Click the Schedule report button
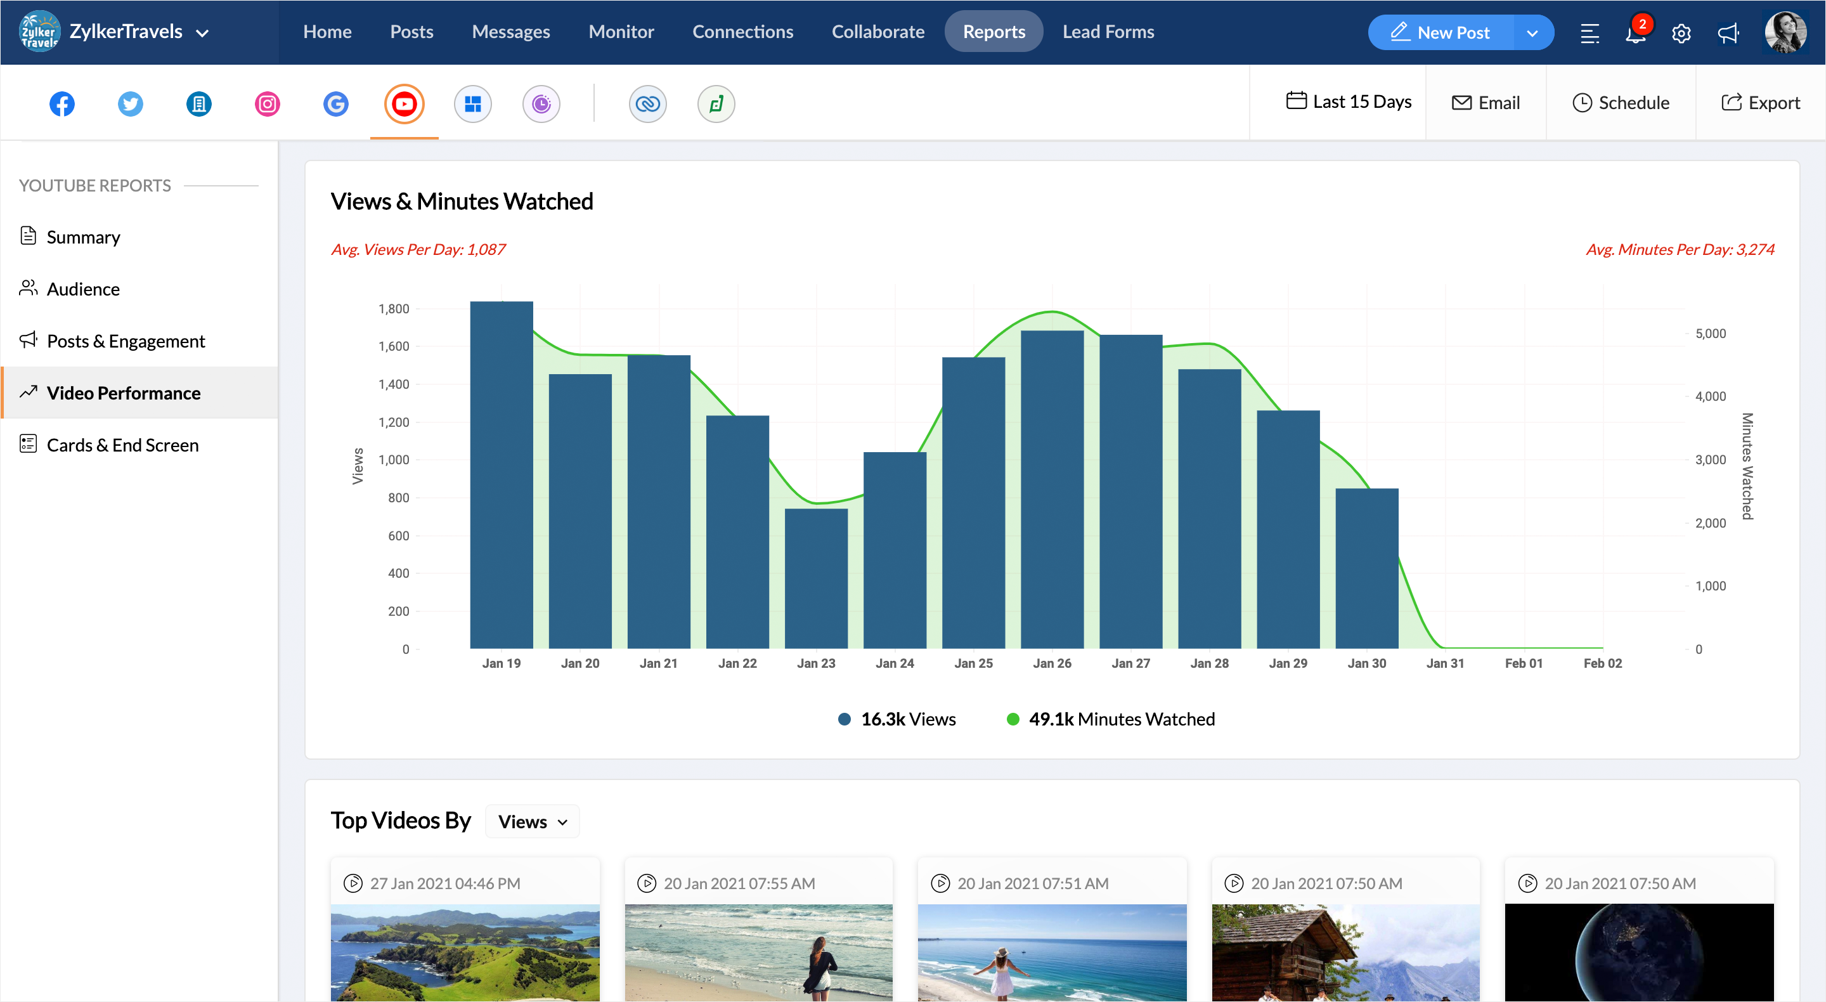 [x=1621, y=103]
